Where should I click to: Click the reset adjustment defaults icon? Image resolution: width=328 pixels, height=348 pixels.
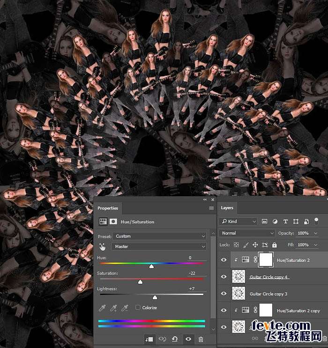(x=175, y=339)
